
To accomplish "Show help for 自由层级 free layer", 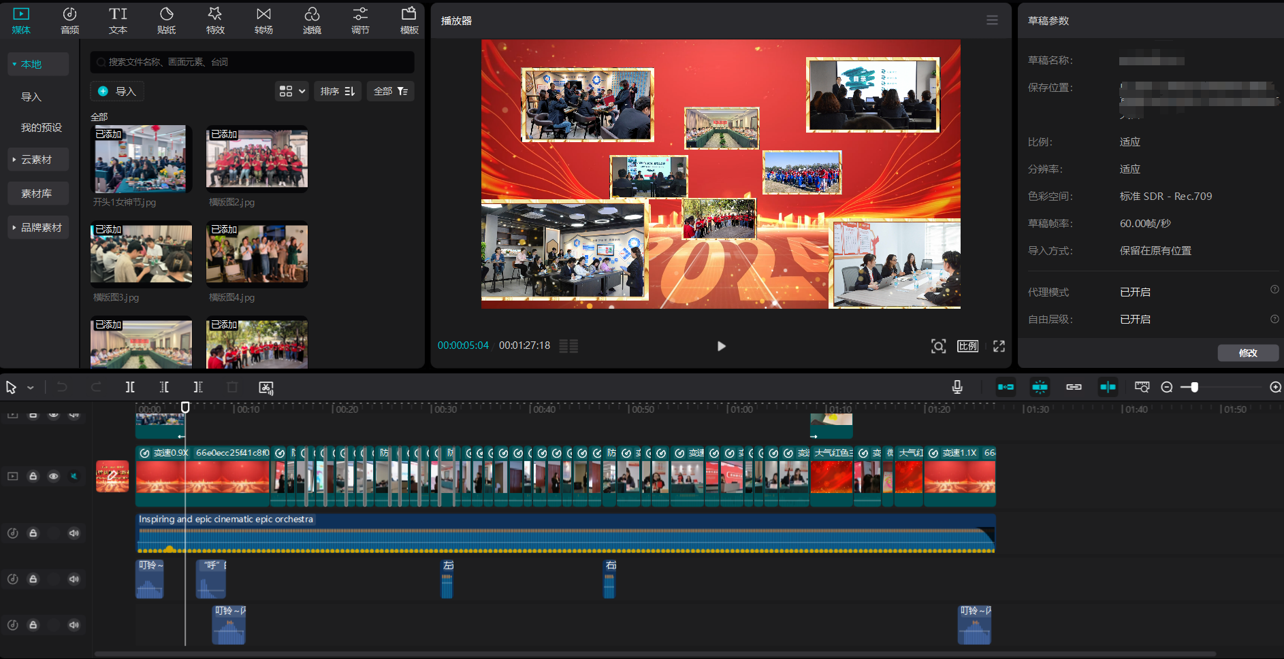I will pos(1274,319).
